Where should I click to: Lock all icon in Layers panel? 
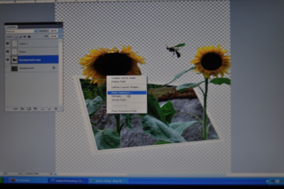29,37
